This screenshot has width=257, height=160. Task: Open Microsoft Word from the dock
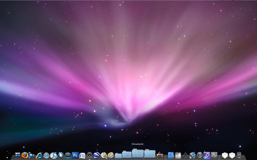(x=82, y=155)
